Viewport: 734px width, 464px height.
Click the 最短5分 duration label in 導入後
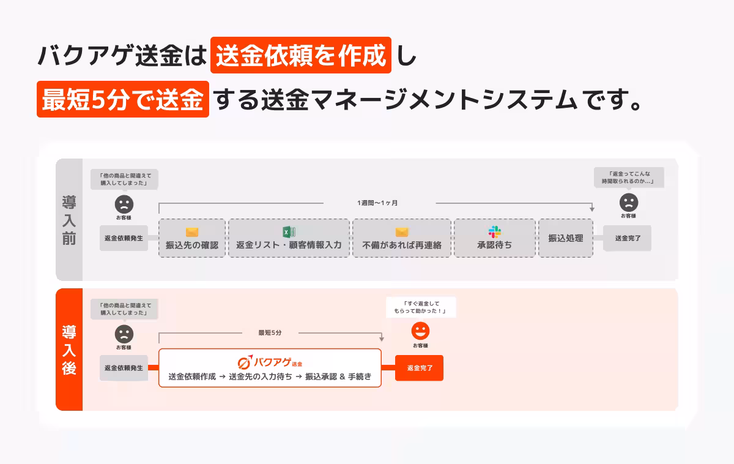(270, 332)
